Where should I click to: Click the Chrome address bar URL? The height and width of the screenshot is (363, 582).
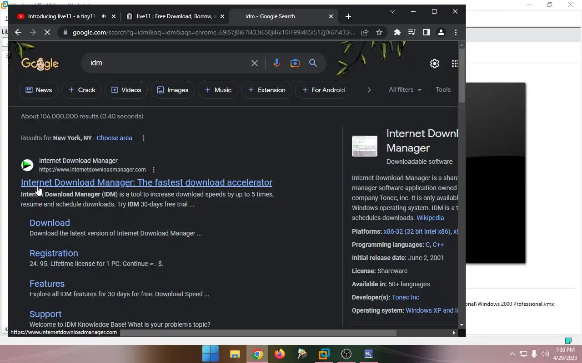(214, 32)
